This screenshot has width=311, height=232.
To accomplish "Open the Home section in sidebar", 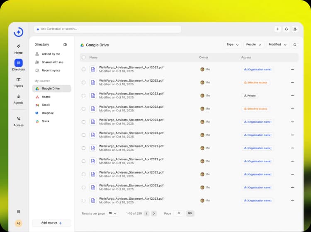I will (x=18, y=49).
